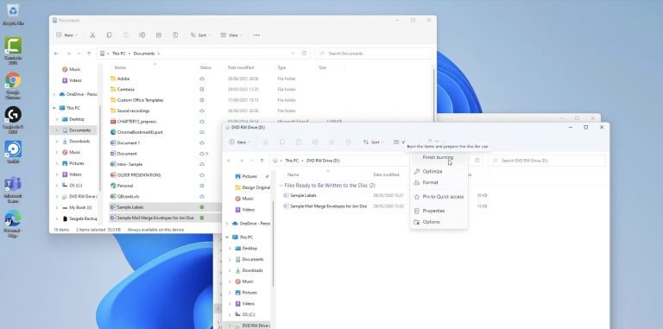The image size is (663, 329).
Task: Open See more ellipsis in Documents toolbar
Action: [256, 35]
